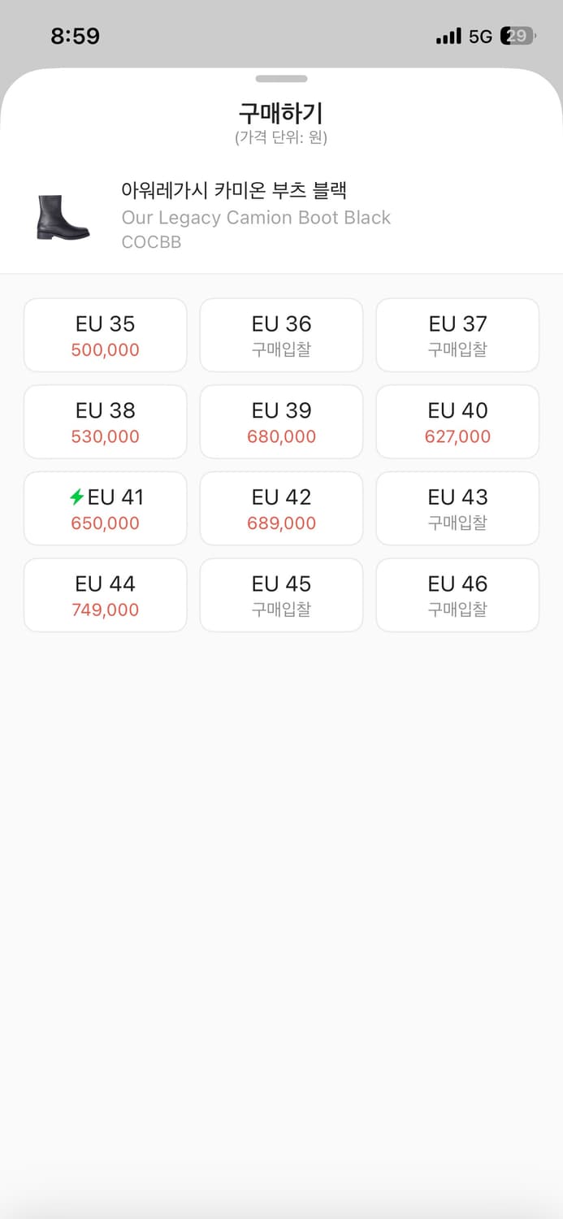Select EU 43 purchase bid option
This screenshot has width=563, height=1219.
click(457, 509)
